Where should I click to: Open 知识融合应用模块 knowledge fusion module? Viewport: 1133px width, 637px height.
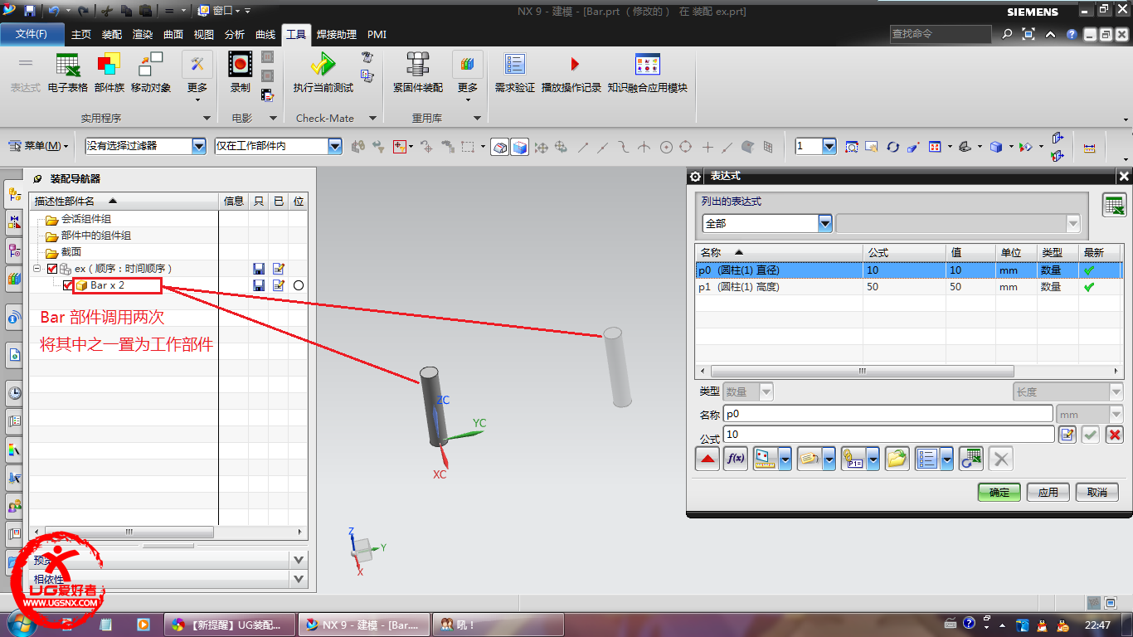pos(647,73)
